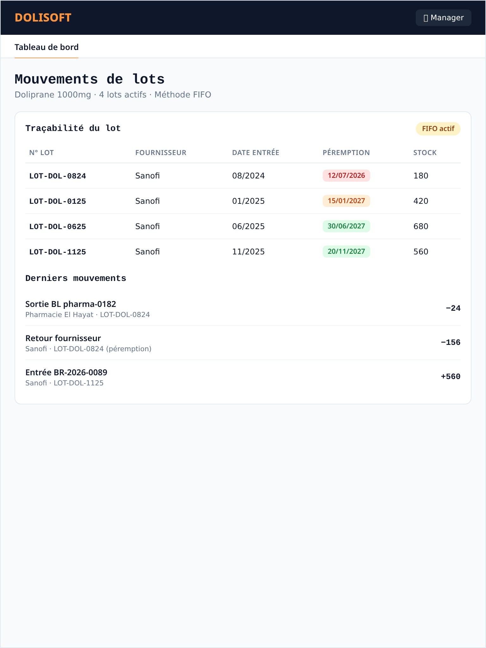Sort by Stock column header
This screenshot has height=648, width=486.
pyautogui.click(x=425, y=153)
